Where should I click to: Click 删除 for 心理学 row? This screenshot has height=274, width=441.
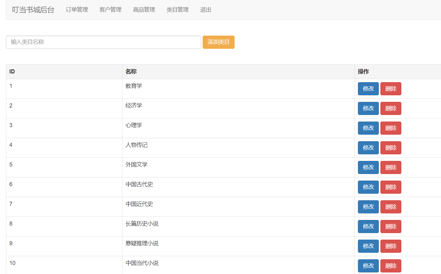click(x=391, y=128)
